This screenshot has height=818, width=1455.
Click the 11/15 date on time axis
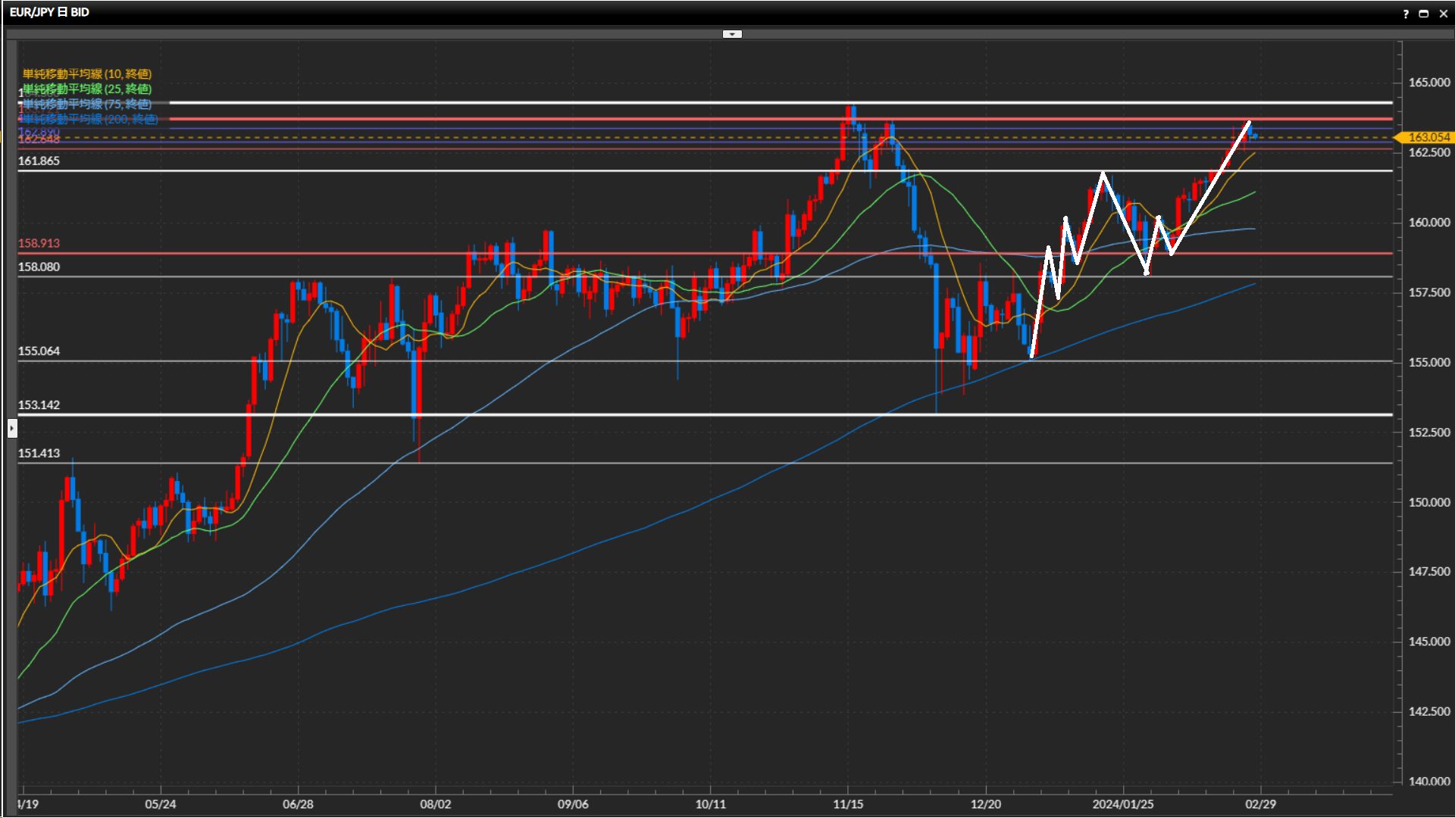coord(848,804)
